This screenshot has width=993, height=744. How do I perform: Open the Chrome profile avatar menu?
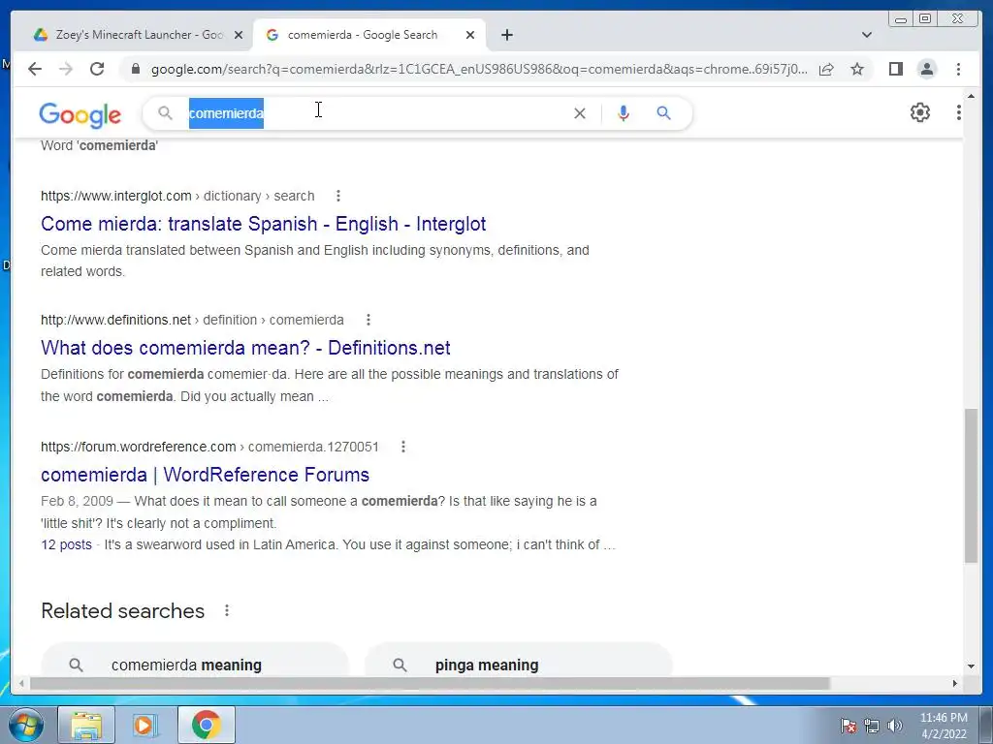point(927,69)
